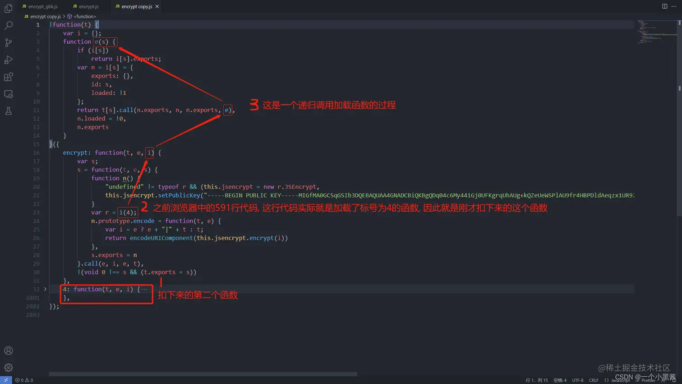Open the Accounts menu

8,351
